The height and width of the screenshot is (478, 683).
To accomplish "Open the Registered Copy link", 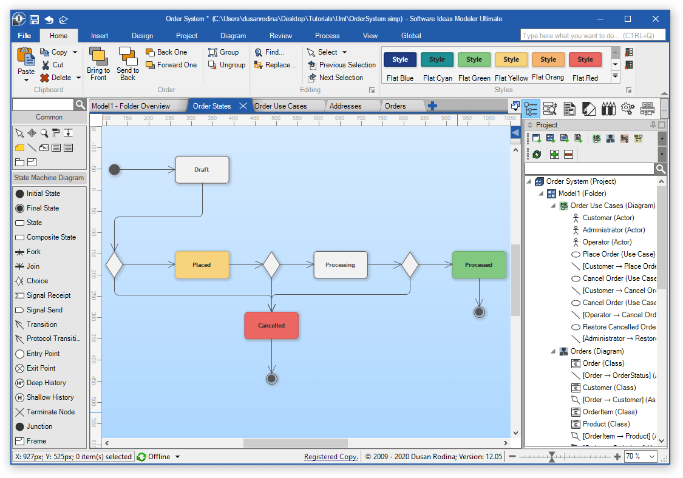I will 330,456.
